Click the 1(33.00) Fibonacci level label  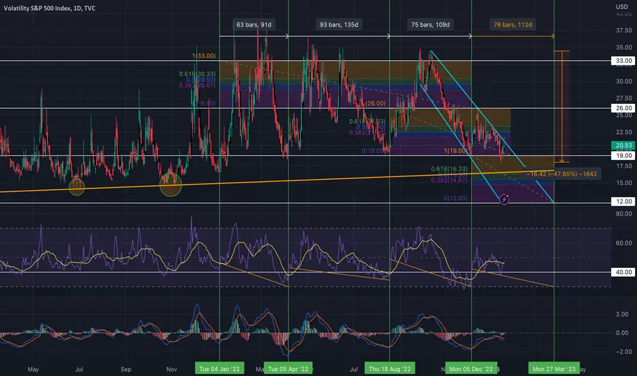[204, 56]
